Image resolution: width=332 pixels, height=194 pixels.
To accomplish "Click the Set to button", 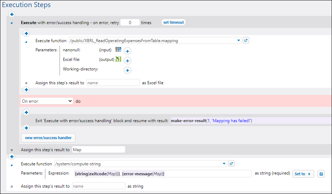I will (x=303, y=174).
